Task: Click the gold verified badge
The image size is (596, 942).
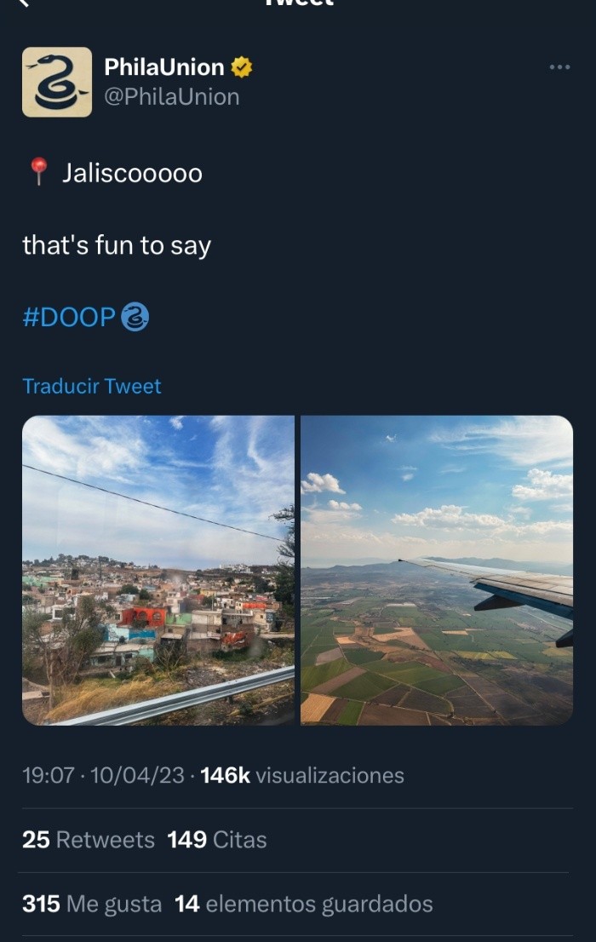Action: 242,67
